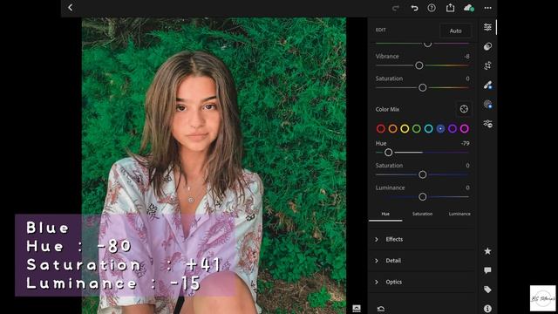This screenshot has height=314, width=558.
Task: Select the aqua color channel circle
Action: (428, 128)
